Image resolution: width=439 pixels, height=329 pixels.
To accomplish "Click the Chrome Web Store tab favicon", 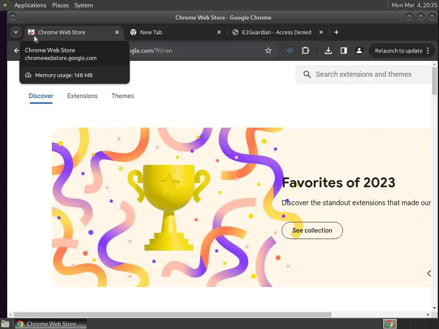I will [31, 32].
